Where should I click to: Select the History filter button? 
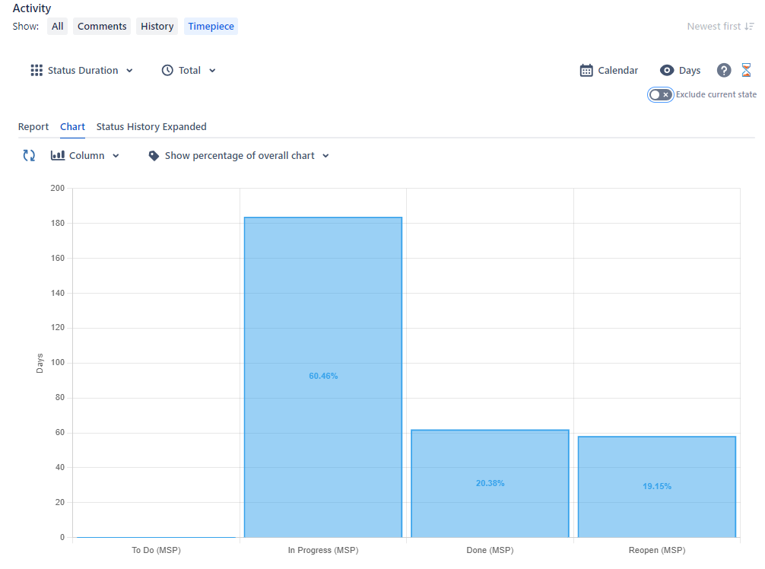[x=157, y=26]
